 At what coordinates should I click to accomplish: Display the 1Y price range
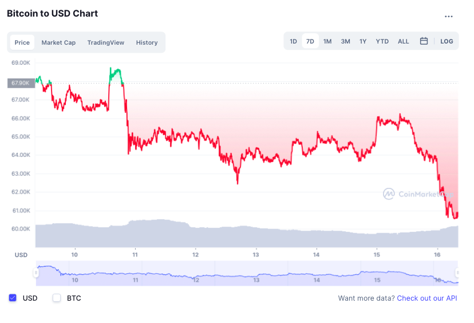pyautogui.click(x=363, y=41)
